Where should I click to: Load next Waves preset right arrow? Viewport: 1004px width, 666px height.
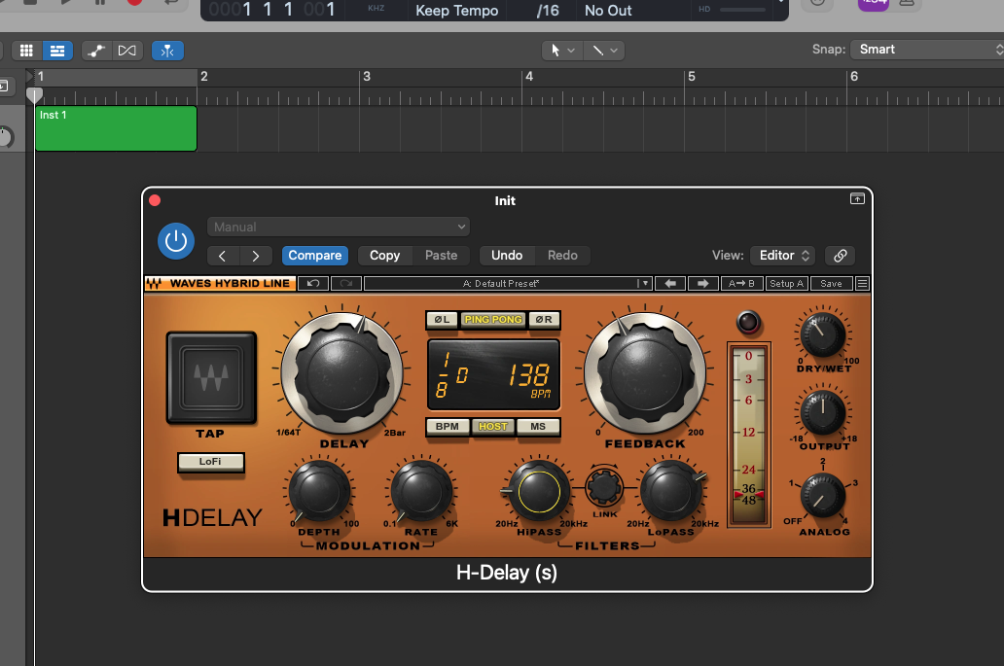pos(703,284)
